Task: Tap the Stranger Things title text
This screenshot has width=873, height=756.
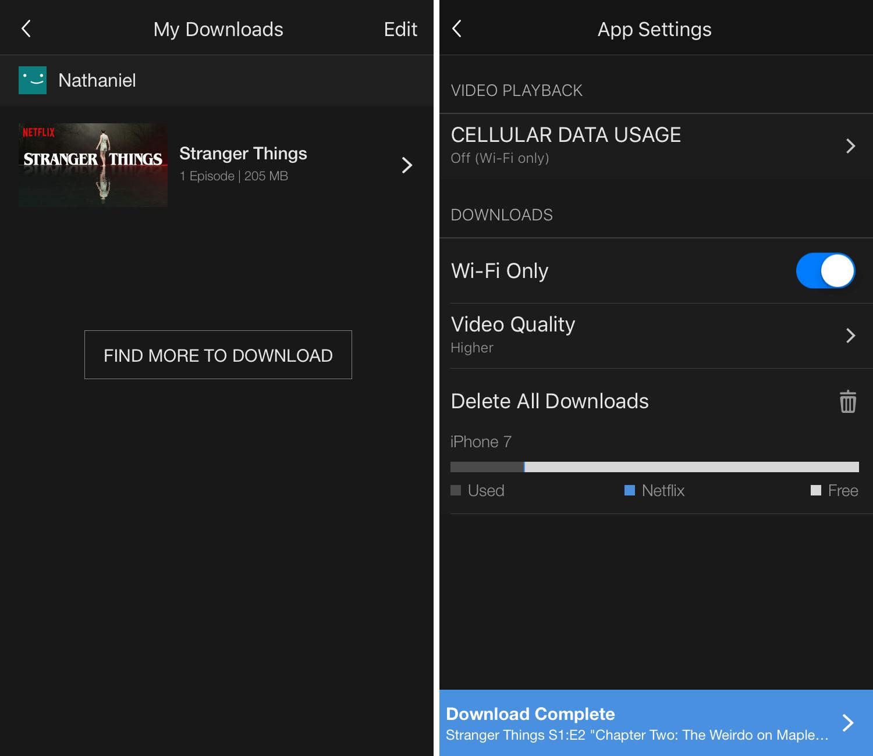Action: coord(243,154)
